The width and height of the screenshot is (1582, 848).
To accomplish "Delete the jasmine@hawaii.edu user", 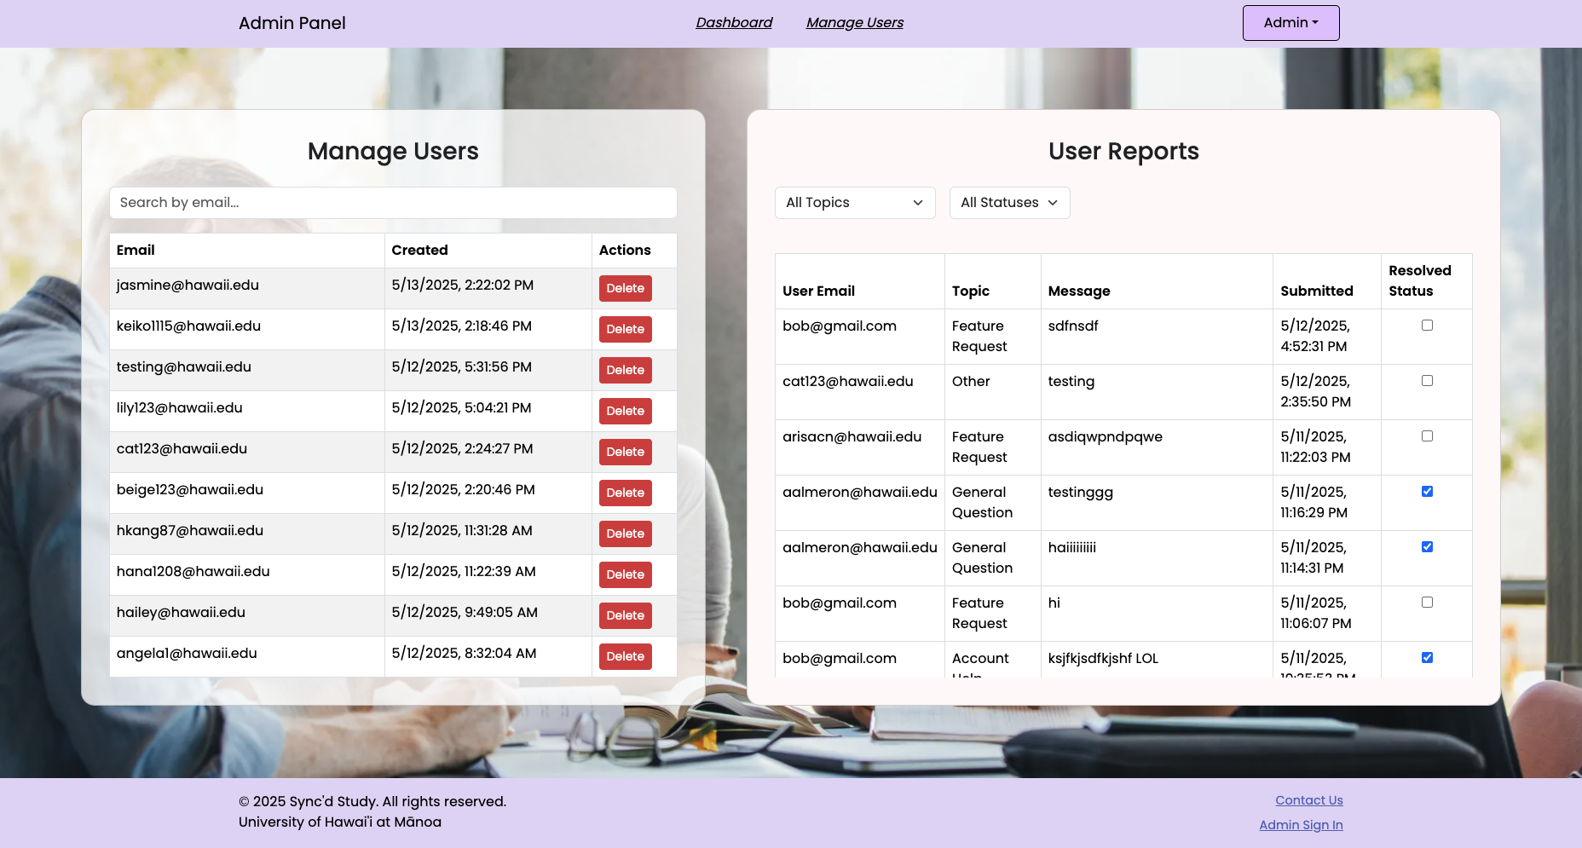I will coord(625,288).
